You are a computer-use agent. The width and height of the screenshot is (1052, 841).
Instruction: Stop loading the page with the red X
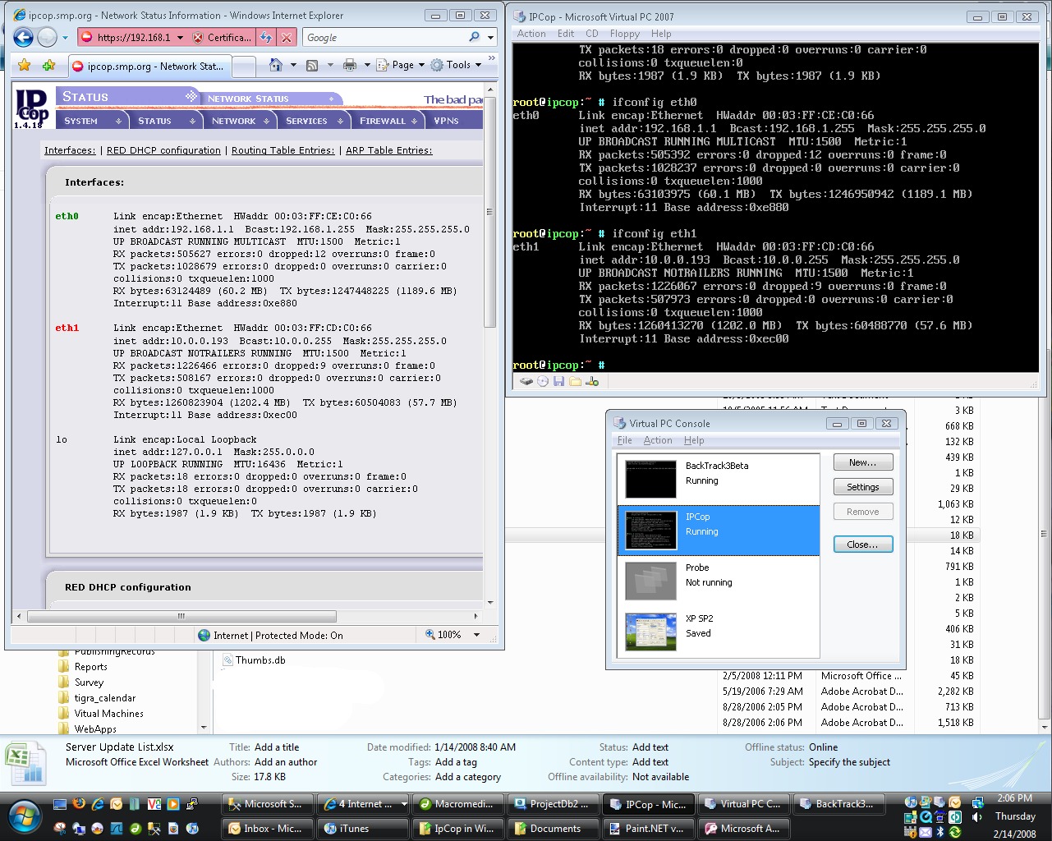click(x=285, y=37)
